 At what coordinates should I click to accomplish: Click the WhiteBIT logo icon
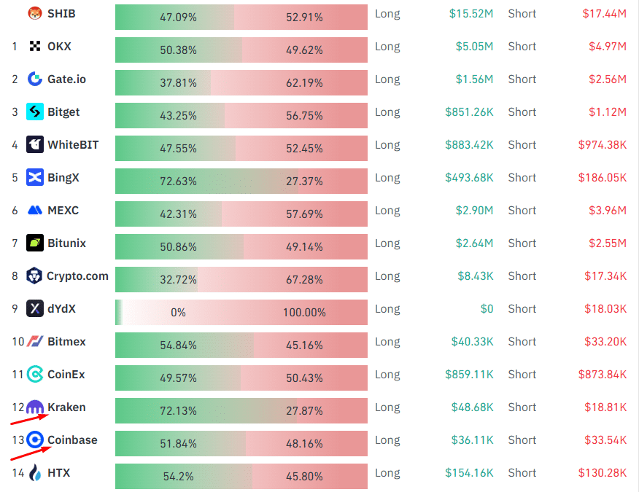click(x=35, y=144)
